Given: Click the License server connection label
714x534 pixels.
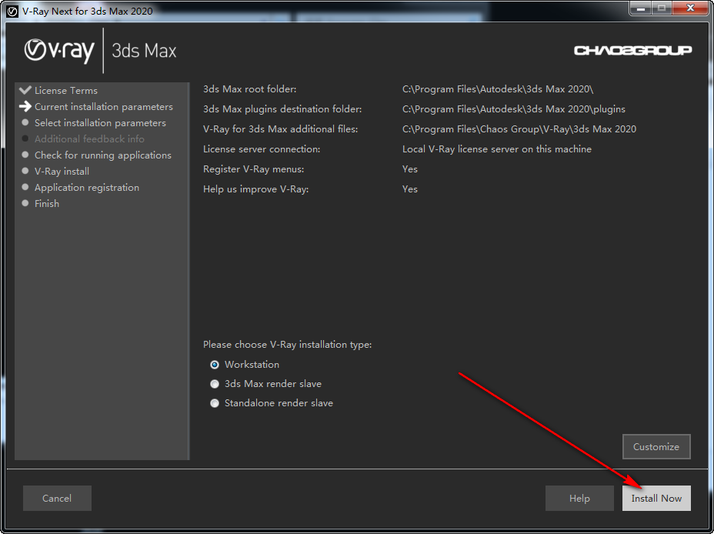Looking at the screenshot, I should click(262, 149).
